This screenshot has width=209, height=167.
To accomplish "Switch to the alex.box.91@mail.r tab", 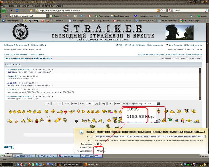I will (x=145, y=21).
